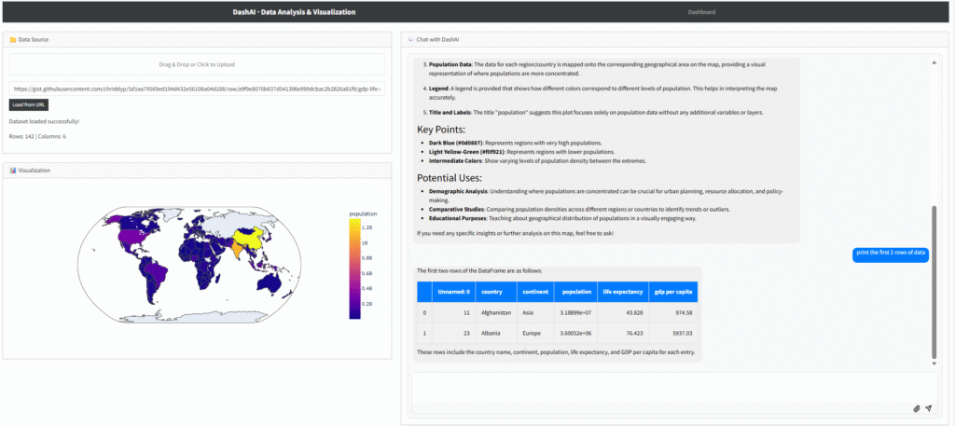Click the Afghanistan cell in the table

pos(496,313)
